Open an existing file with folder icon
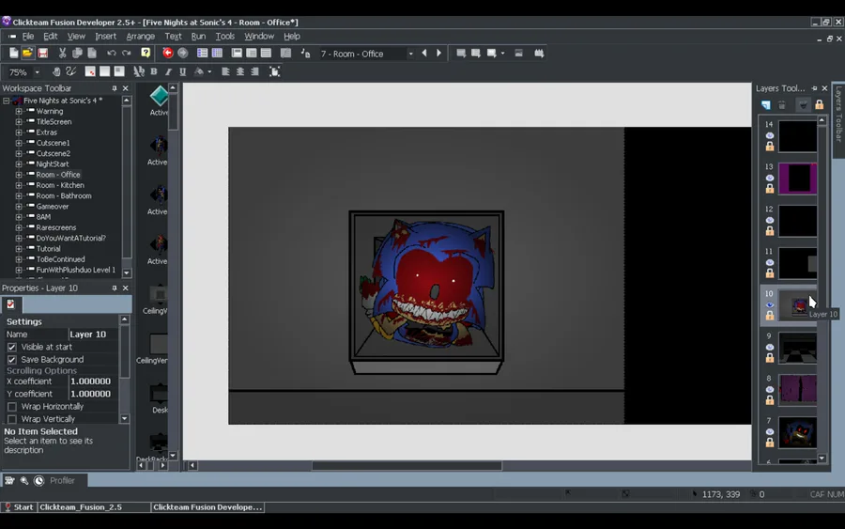845x529 pixels. pyautogui.click(x=27, y=53)
